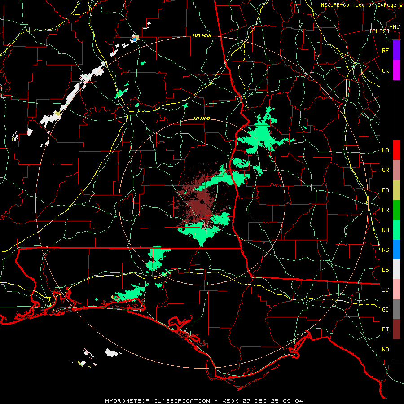
Task: Click the RA bright green legend swatch
Action: click(396, 230)
